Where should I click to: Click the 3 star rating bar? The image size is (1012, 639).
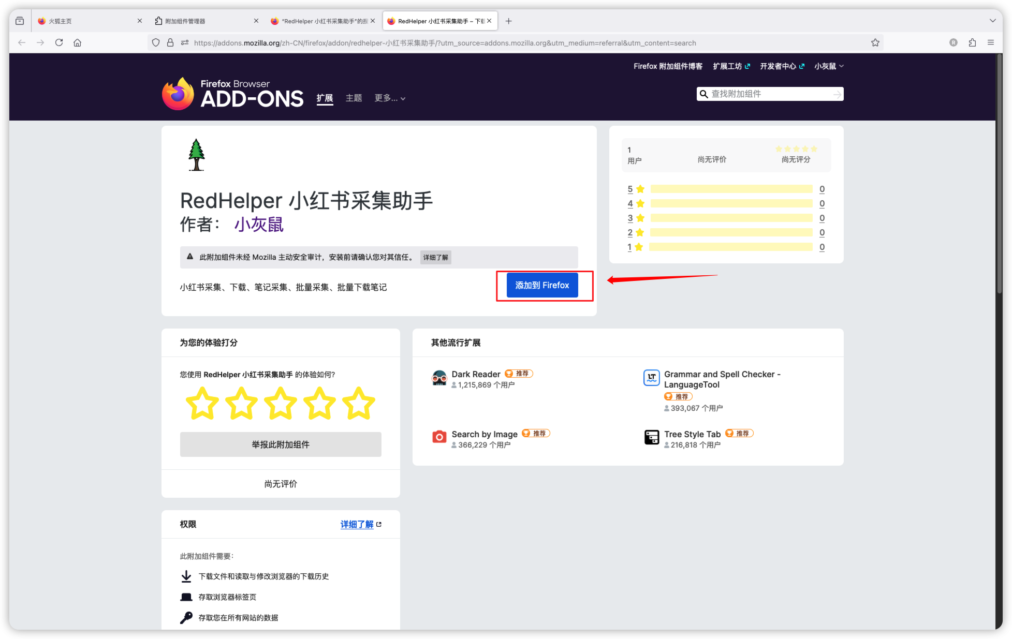pyautogui.click(x=731, y=218)
